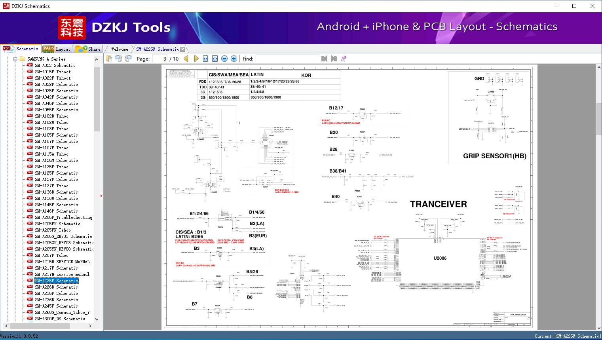Screen dimensions: 602x340
Task: Collapse the side panel with red arrow
Action: [x=101, y=196]
